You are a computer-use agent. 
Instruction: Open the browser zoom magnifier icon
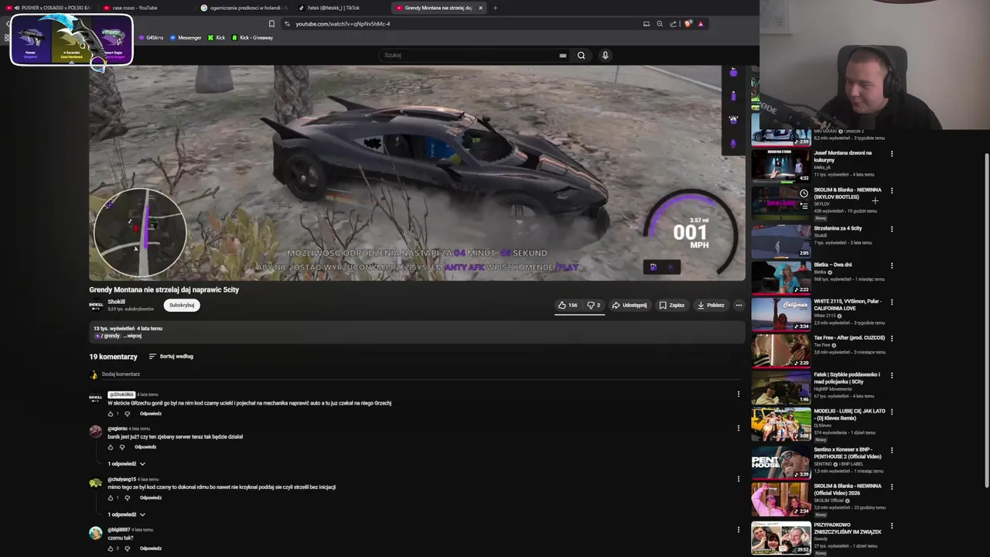[660, 24]
